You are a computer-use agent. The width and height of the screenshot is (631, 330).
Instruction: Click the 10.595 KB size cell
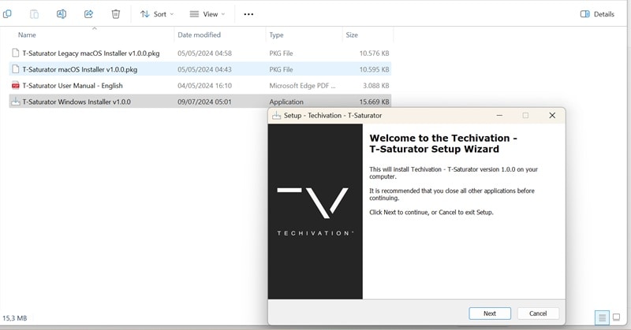click(x=374, y=69)
